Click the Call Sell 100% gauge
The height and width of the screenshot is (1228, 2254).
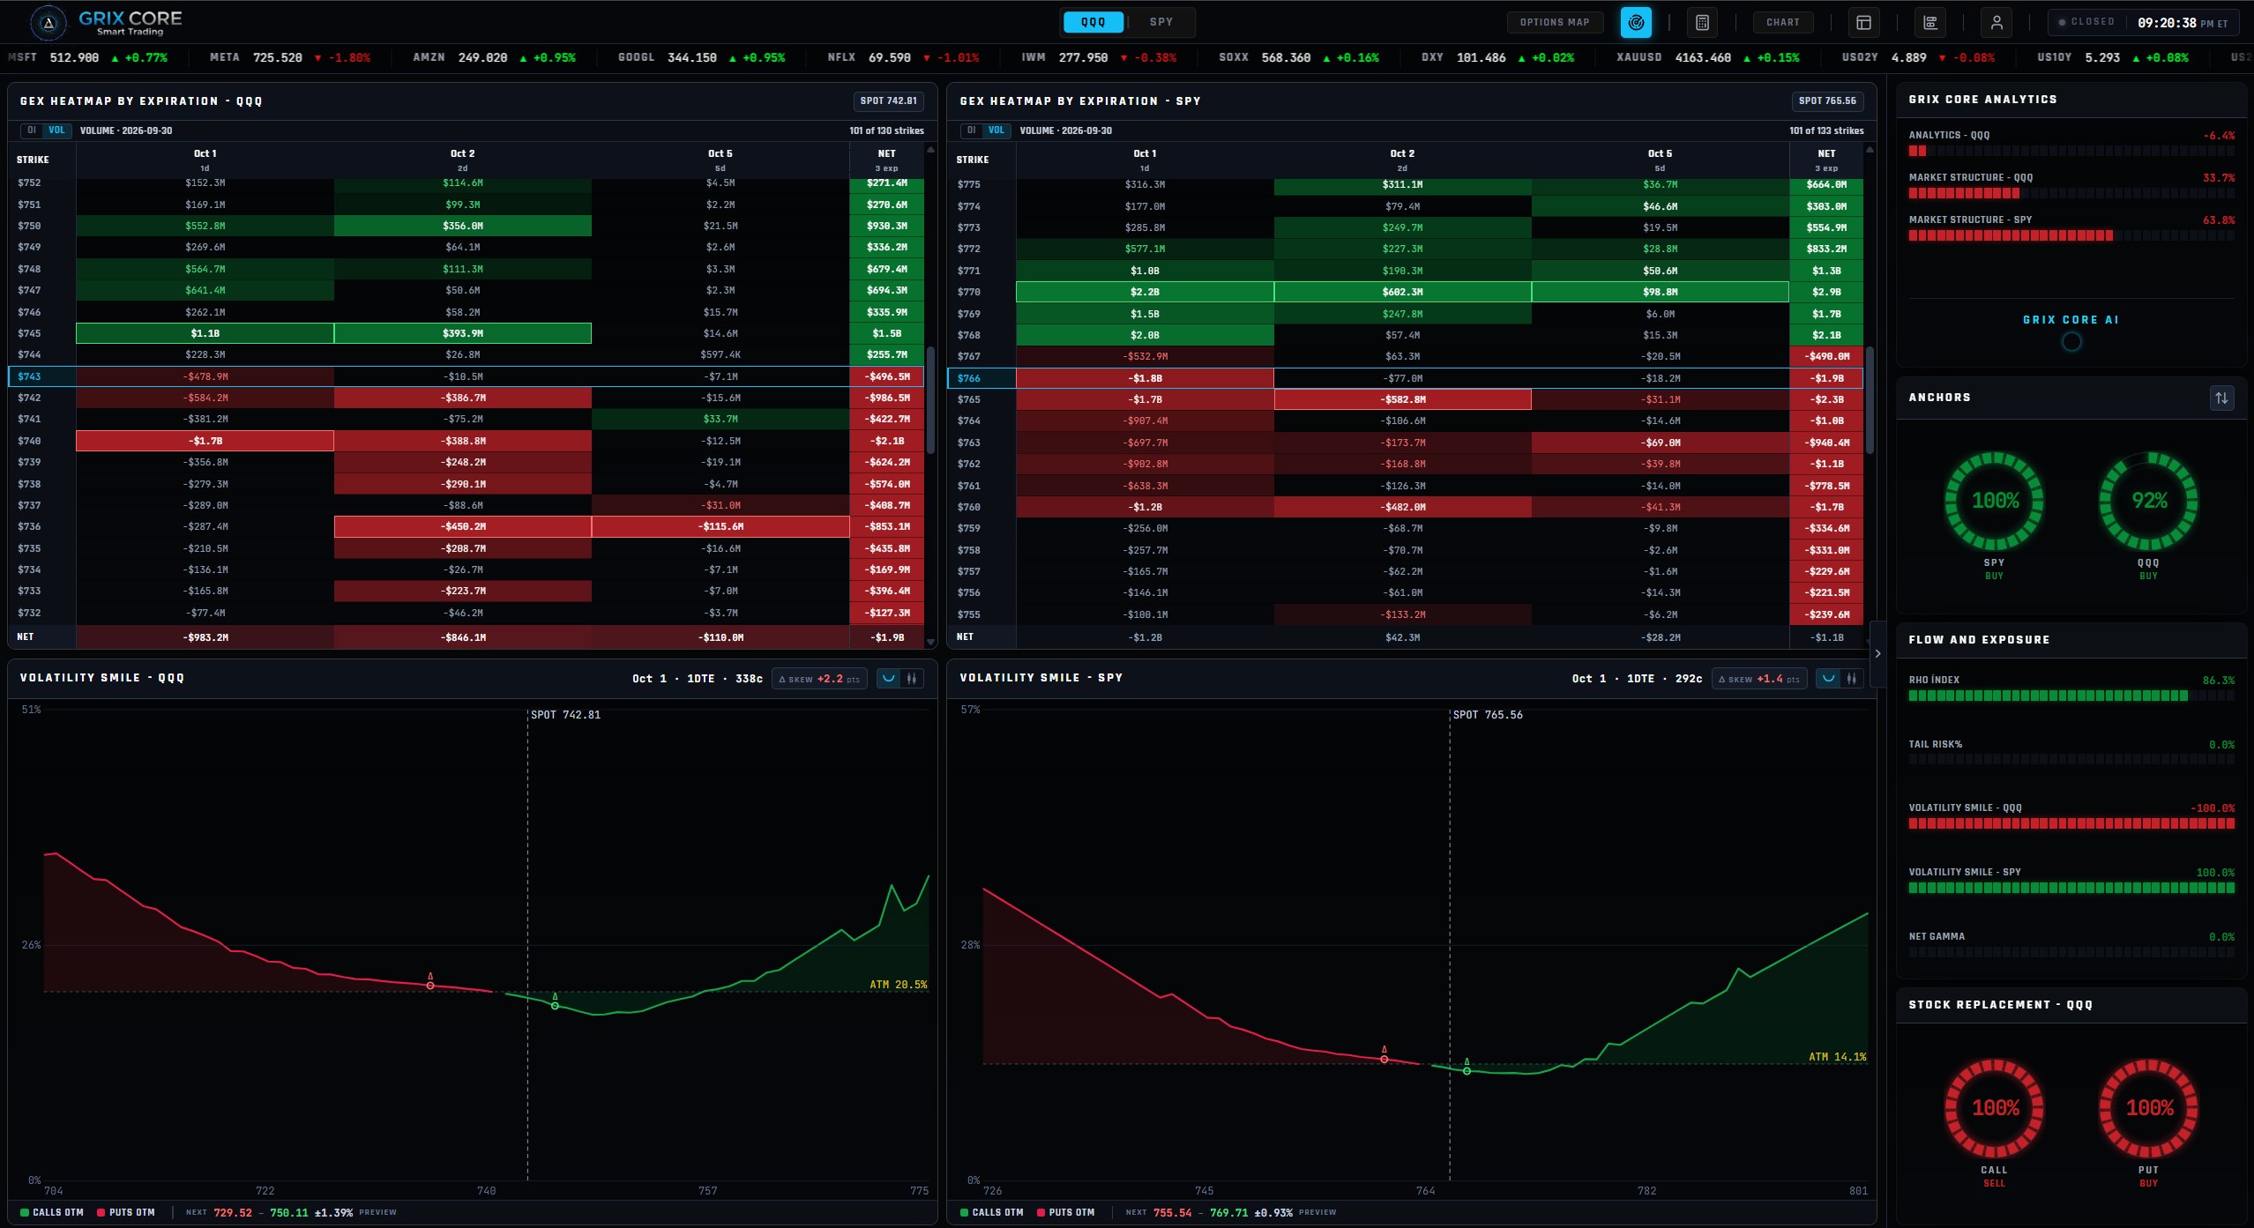(1995, 1108)
